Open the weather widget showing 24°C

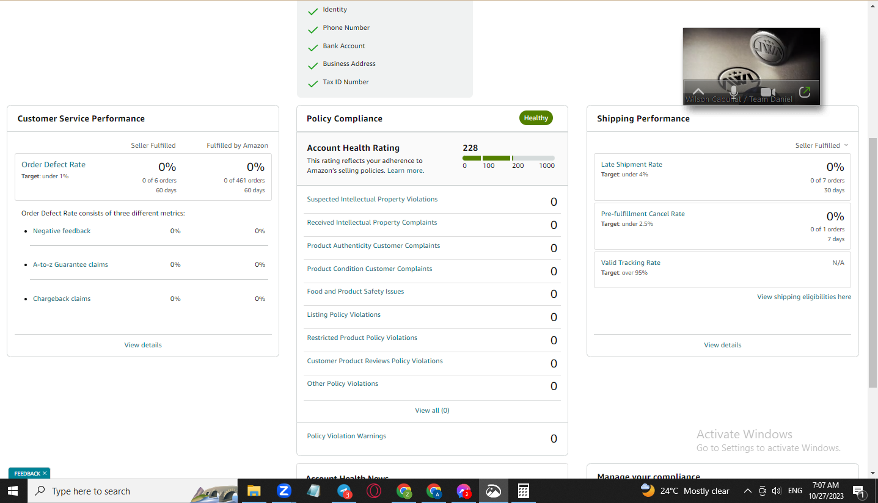point(685,491)
